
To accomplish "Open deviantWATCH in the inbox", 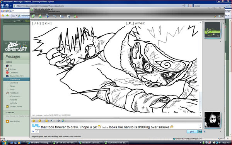I will (15, 76).
